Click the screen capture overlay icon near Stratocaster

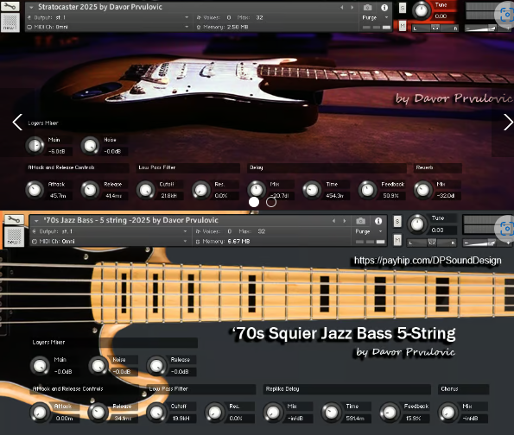(x=506, y=14)
